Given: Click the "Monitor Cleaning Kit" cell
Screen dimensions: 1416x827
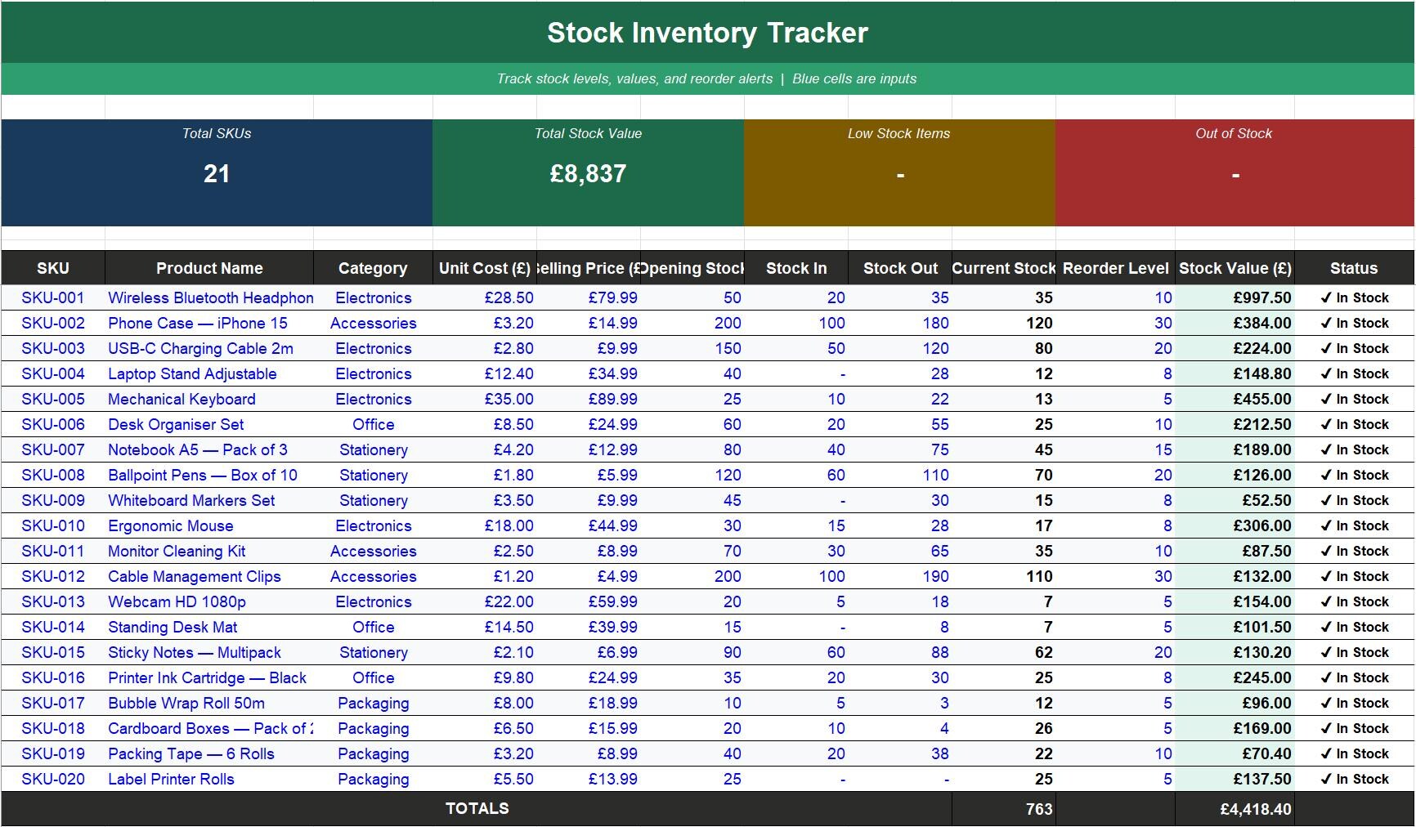Looking at the screenshot, I should coord(209,552).
